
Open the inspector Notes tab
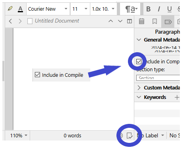point(141,21)
